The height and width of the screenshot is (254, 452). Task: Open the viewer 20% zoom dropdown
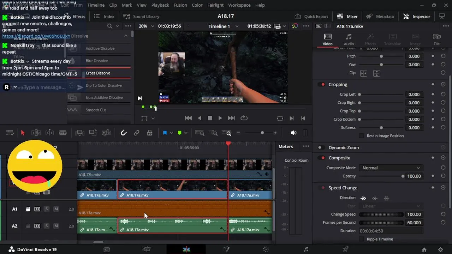coord(153,26)
